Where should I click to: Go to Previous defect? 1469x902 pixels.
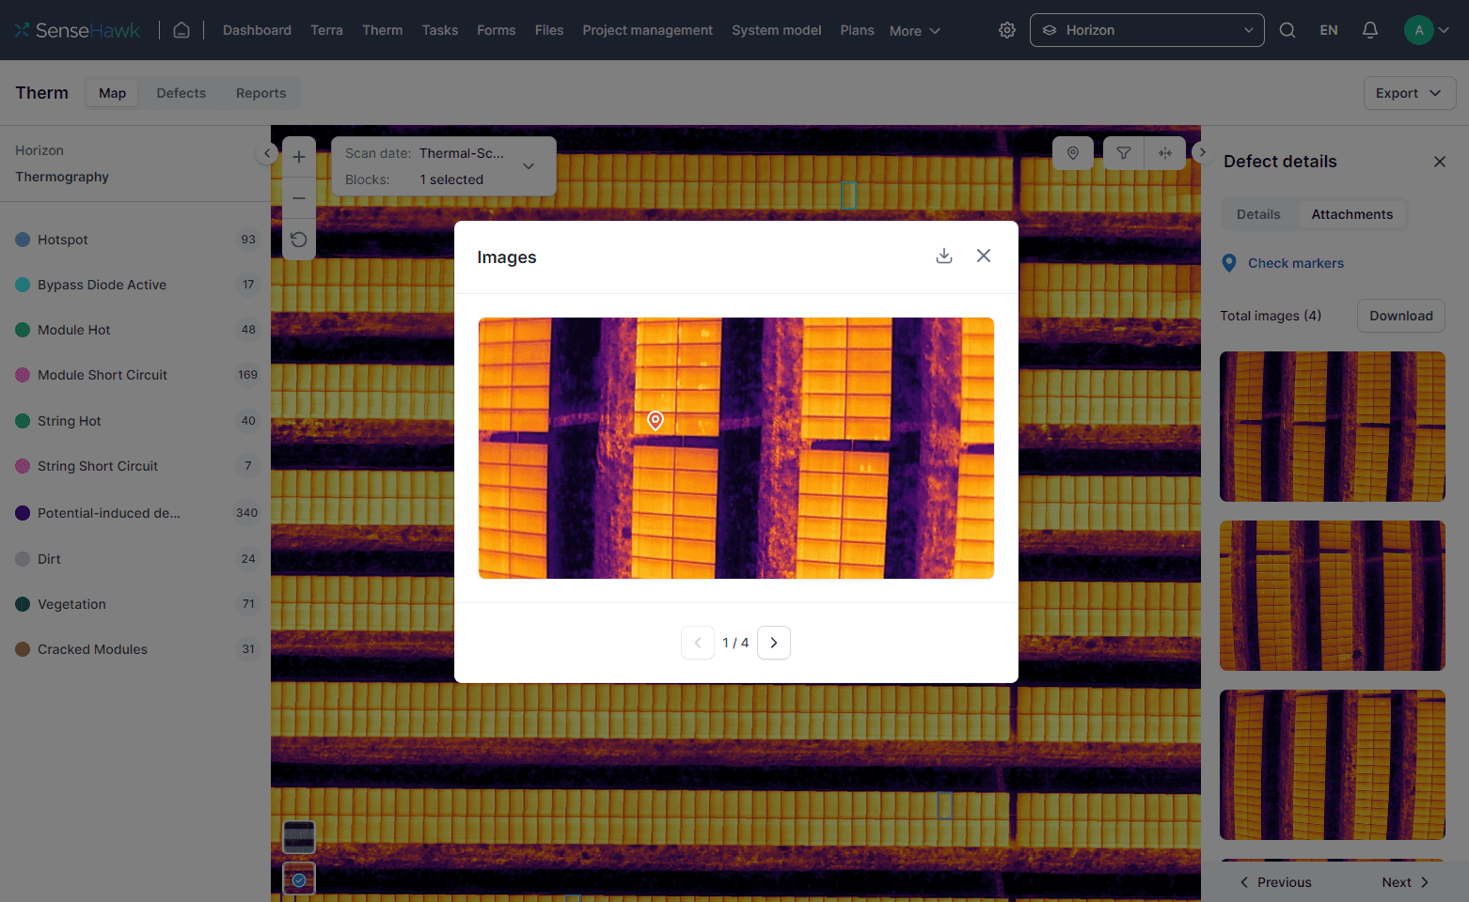(1275, 882)
